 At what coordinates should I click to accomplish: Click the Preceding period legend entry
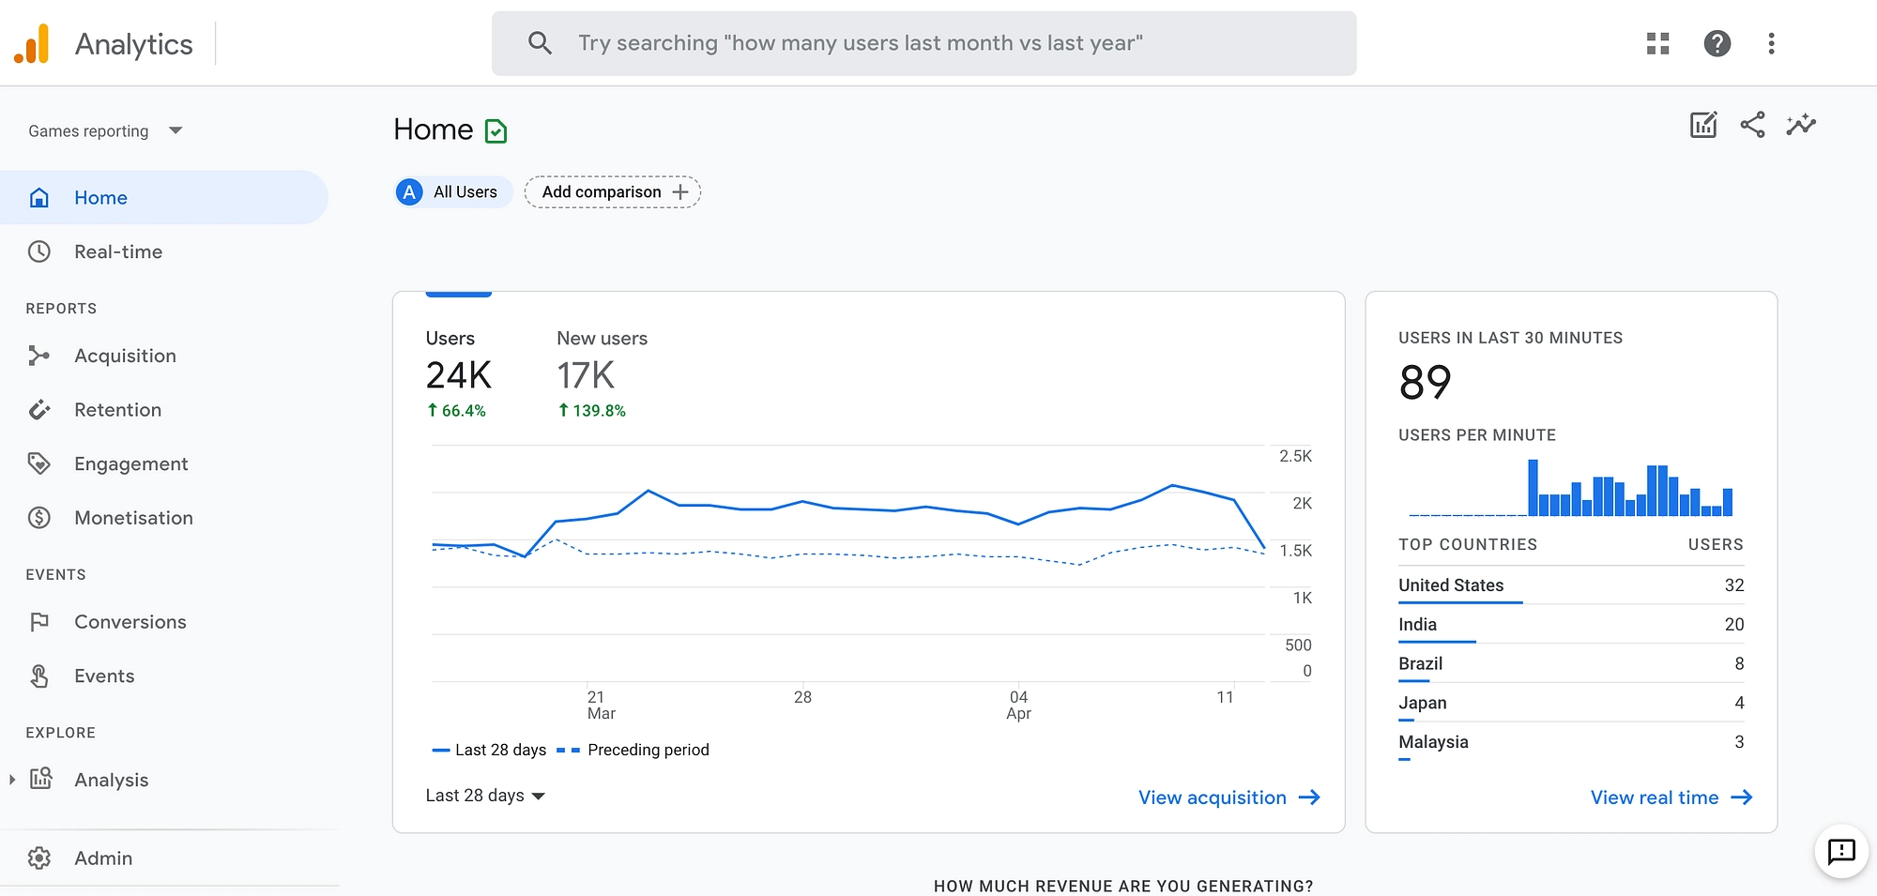[x=633, y=750]
